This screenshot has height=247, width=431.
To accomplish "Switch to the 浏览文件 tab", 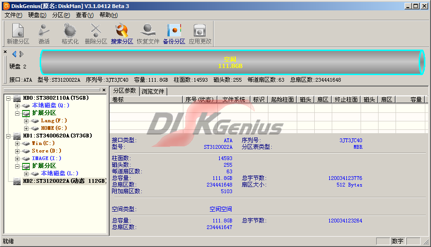I will (153, 92).
